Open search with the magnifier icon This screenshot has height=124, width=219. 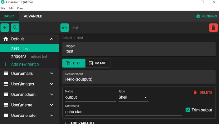pos(15,27)
